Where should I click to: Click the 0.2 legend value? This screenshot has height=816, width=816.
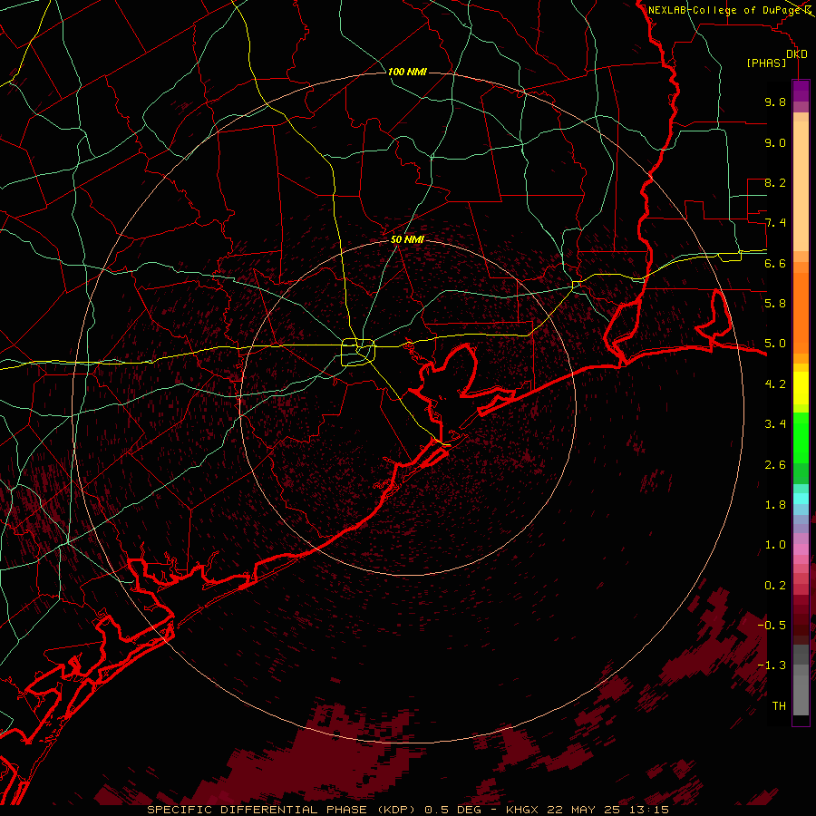[x=775, y=586]
